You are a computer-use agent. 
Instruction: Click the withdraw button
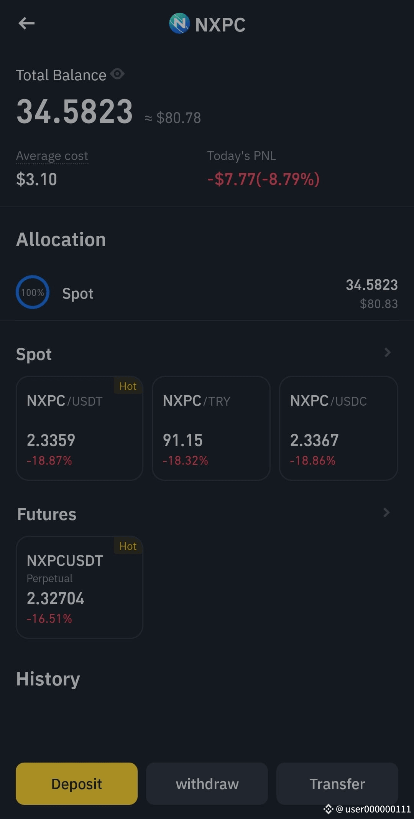point(207,784)
